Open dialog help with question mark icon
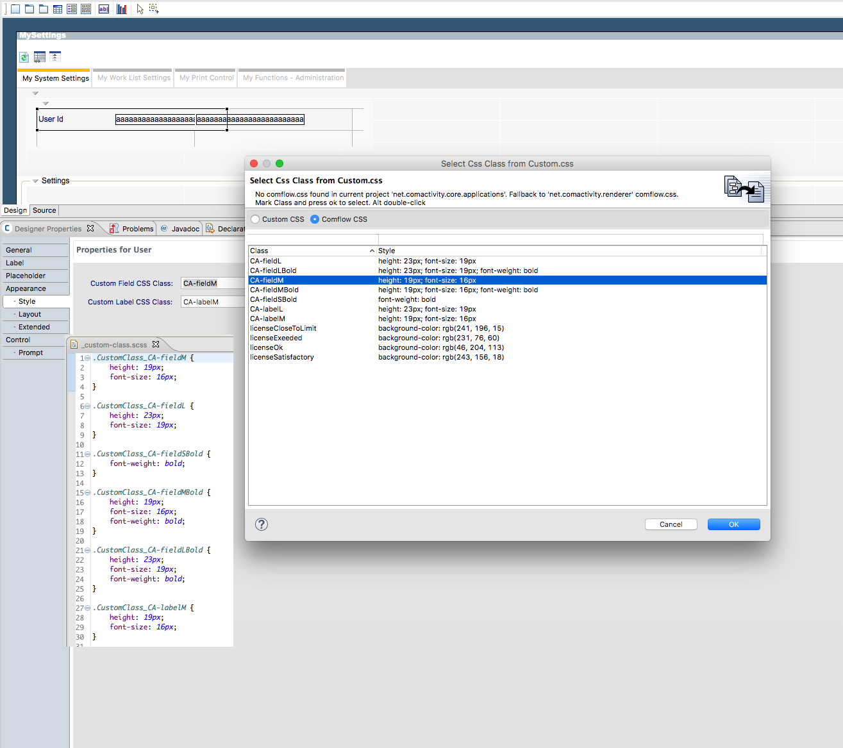This screenshot has width=843, height=748. coord(262,524)
